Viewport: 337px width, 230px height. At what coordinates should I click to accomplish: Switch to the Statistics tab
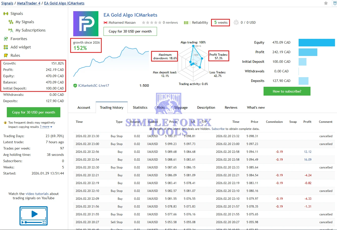(x=140, y=107)
